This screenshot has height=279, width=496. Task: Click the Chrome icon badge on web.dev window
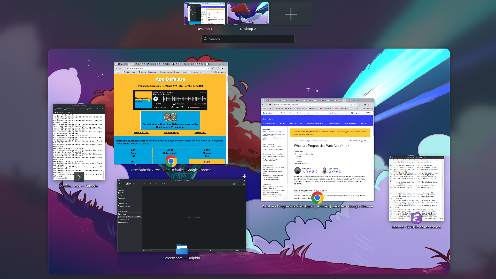317,198
